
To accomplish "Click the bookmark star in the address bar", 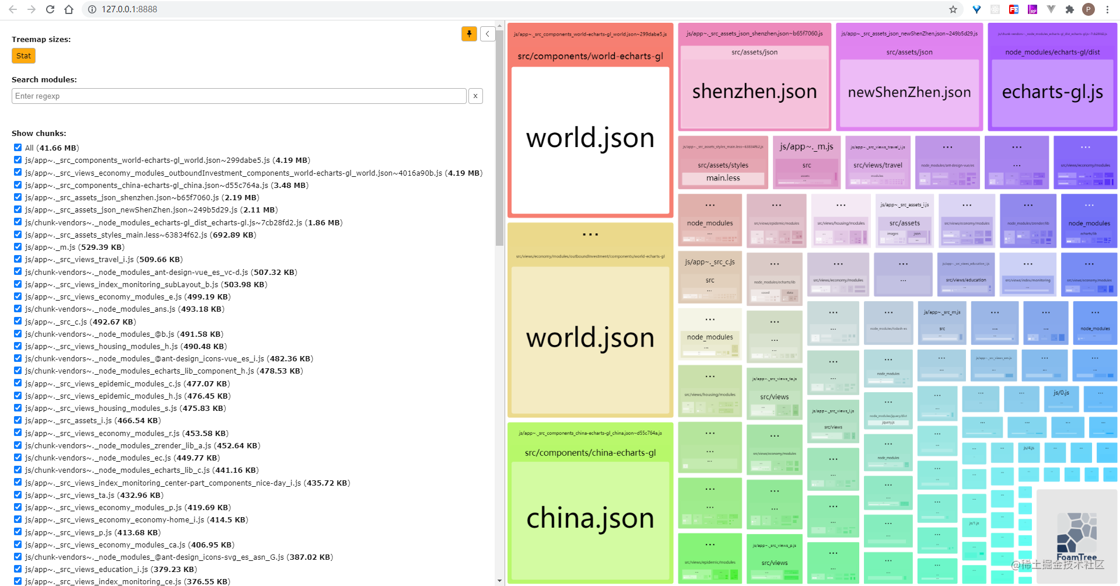I will click(x=953, y=9).
